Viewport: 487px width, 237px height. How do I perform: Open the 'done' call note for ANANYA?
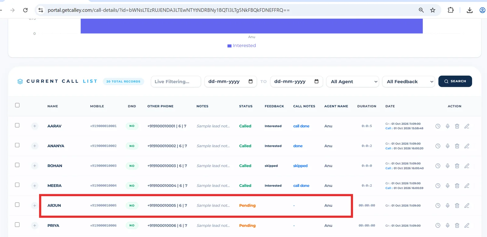(x=298, y=146)
